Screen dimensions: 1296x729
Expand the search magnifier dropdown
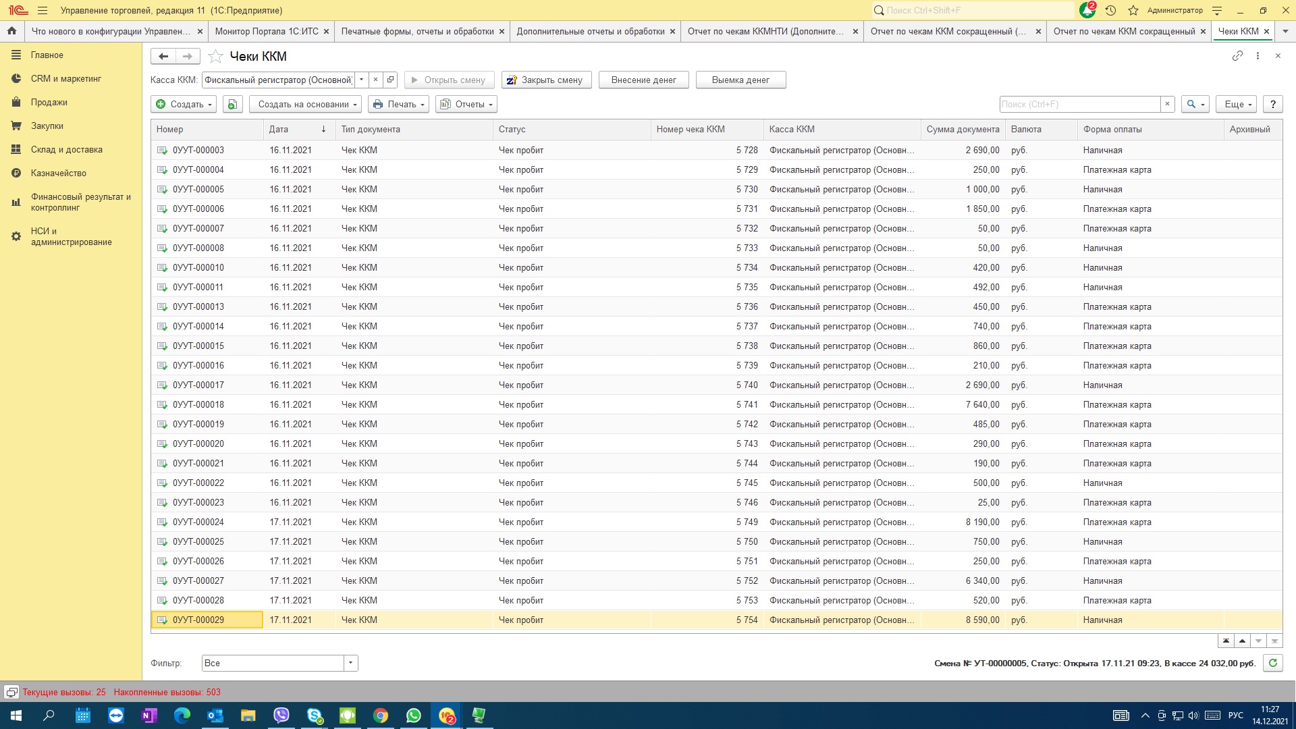(x=1195, y=104)
